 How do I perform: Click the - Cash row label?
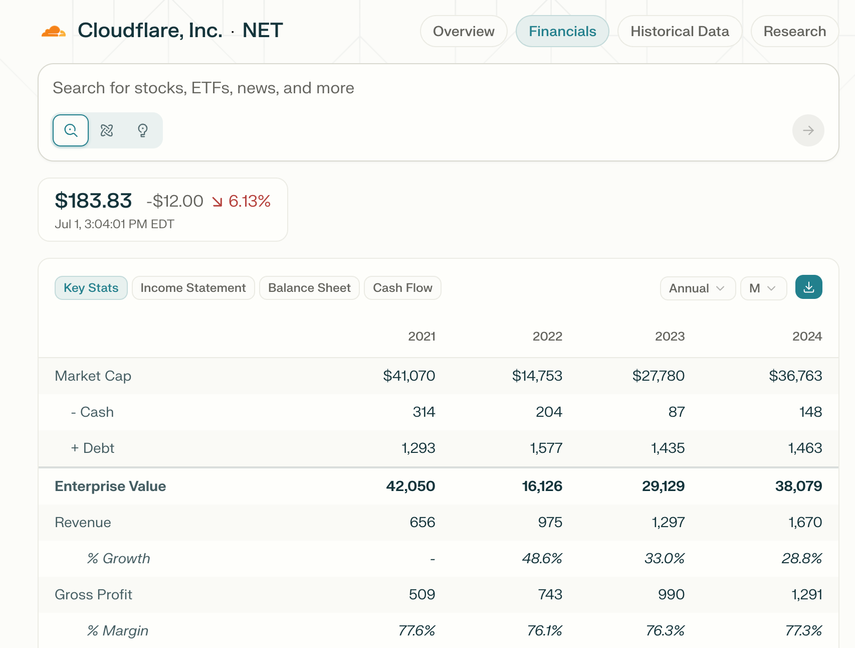click(x=92, y=412)
